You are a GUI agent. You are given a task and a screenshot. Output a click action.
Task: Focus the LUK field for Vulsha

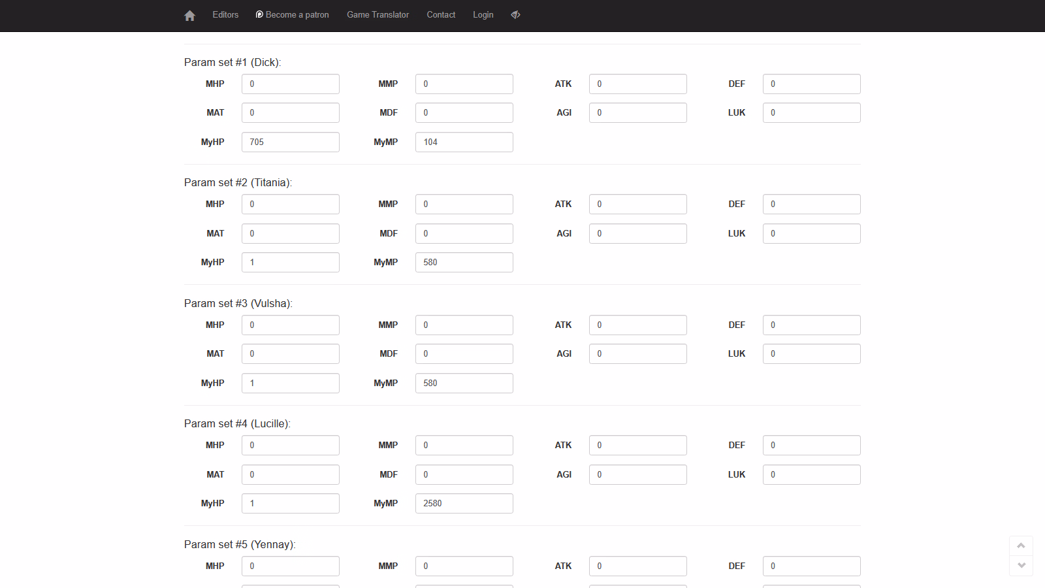tap(812, 353)
